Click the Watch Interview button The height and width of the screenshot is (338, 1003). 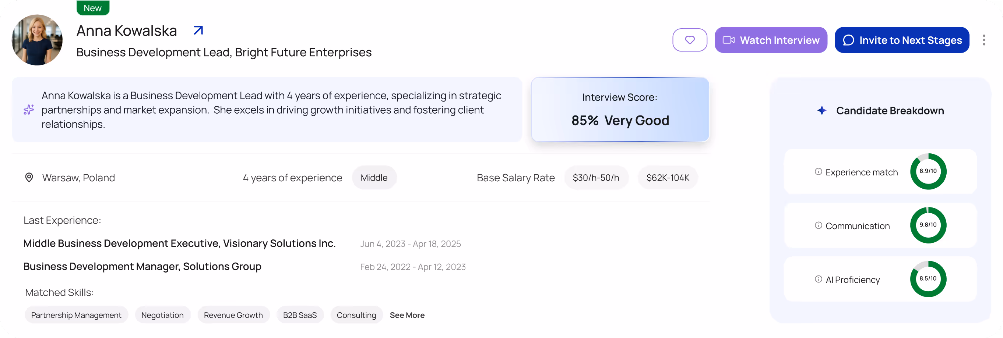pyautogui.click(x=771, y=40)
